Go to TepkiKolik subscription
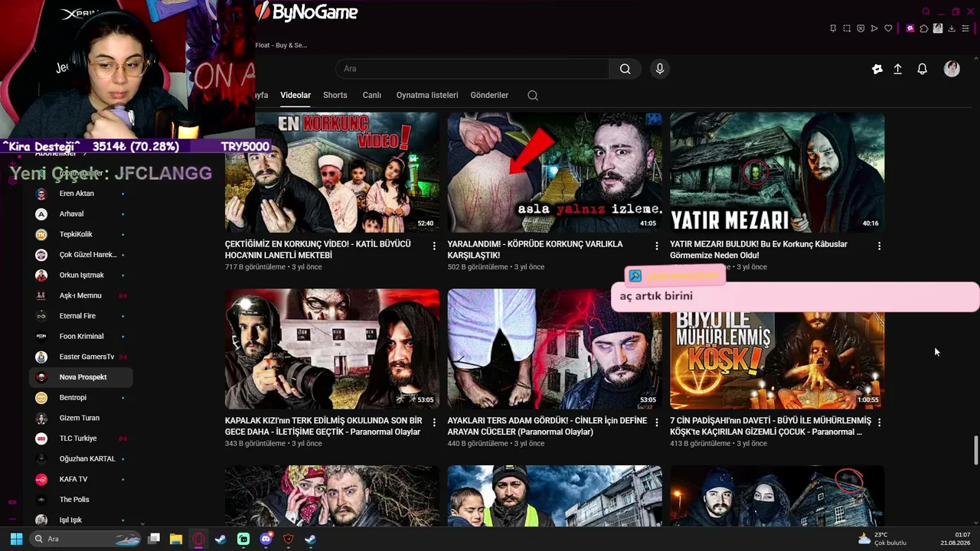Viewport: 980px width, 551px height. pos(81,234)
